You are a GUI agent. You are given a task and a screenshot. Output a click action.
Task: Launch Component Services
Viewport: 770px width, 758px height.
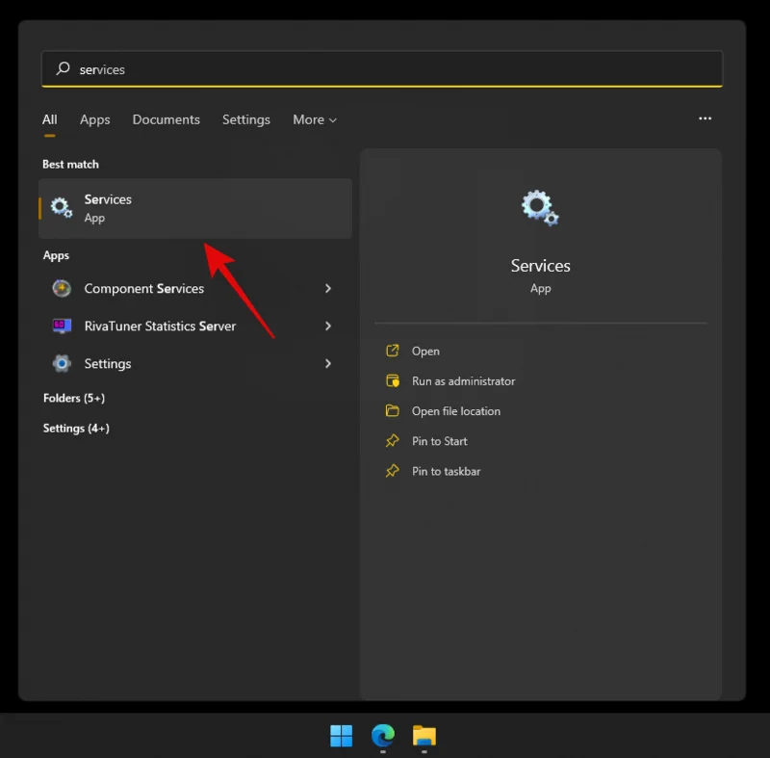[x=142, y=288]
